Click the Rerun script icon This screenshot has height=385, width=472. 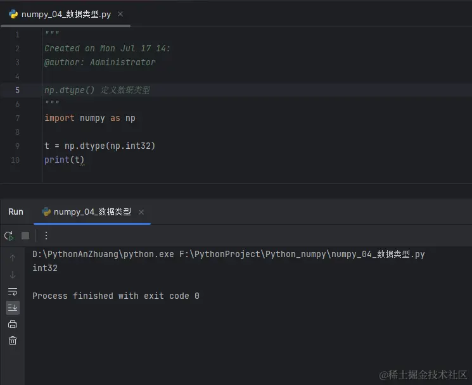pyautogui.click(x=9, y=236)
